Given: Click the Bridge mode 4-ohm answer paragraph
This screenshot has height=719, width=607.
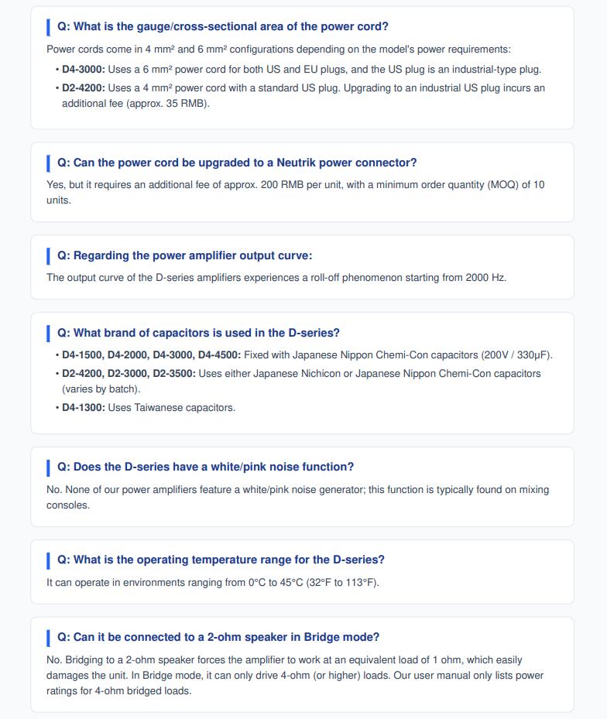Looking at the screenshot, I should [x=295, y=676].
